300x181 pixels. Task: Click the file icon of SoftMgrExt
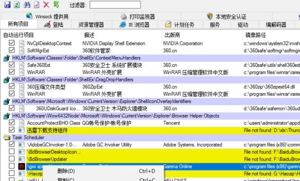coord(22,51)
